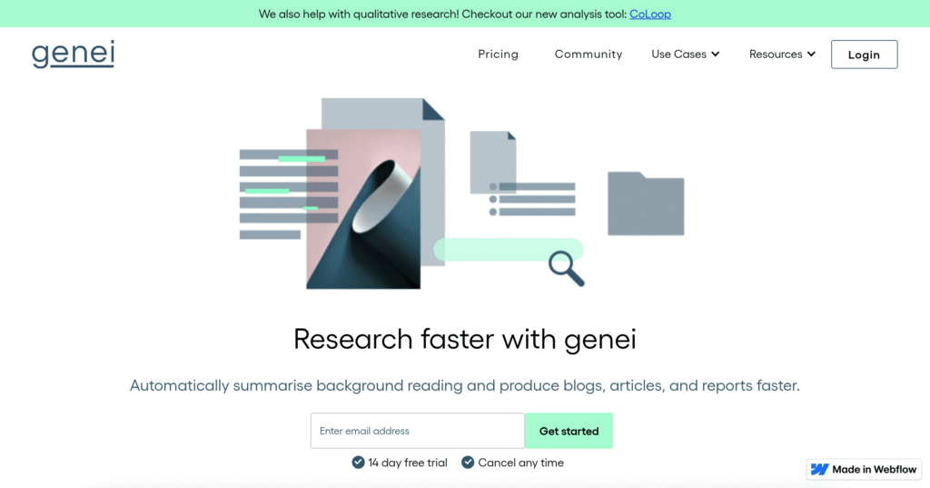The width and height of the screenshot is (930, 488).
Task: Click the Webflow logo icon
Action: [819, 470]
